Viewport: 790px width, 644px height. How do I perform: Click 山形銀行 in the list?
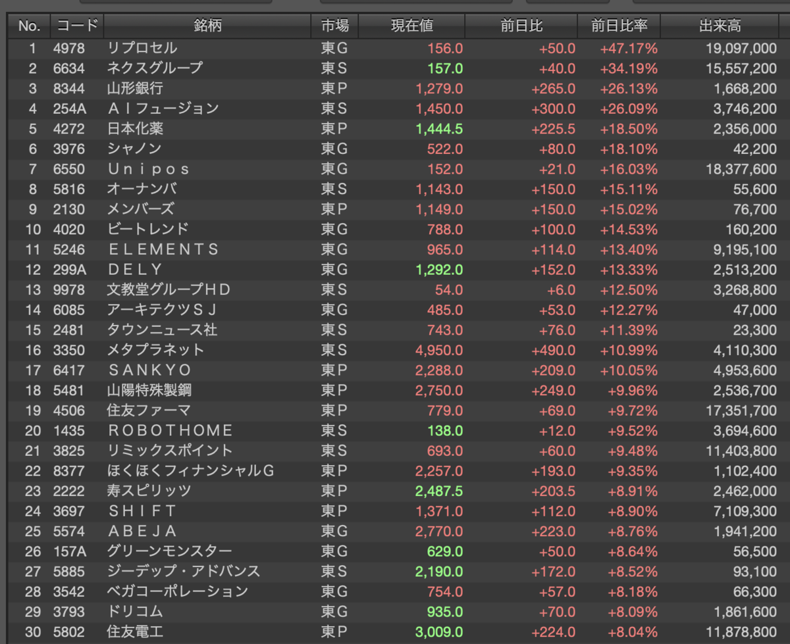click(134, 88)
